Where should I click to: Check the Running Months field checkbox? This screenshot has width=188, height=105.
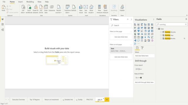tap(161, 32)
